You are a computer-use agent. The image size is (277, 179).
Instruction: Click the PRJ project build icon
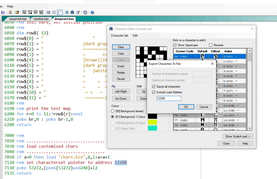click(36, 12)
